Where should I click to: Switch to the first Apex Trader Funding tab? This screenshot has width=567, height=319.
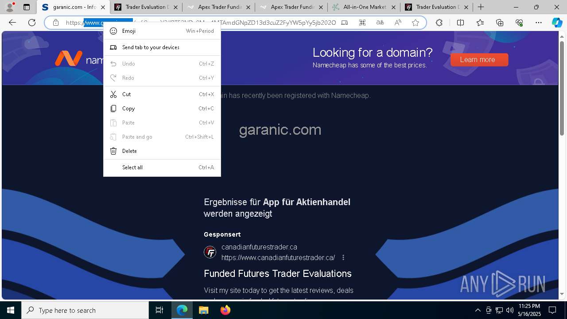tap(219, 7)
